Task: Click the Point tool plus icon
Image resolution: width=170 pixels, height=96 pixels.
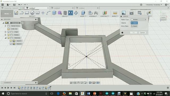Action: [43, 13]
